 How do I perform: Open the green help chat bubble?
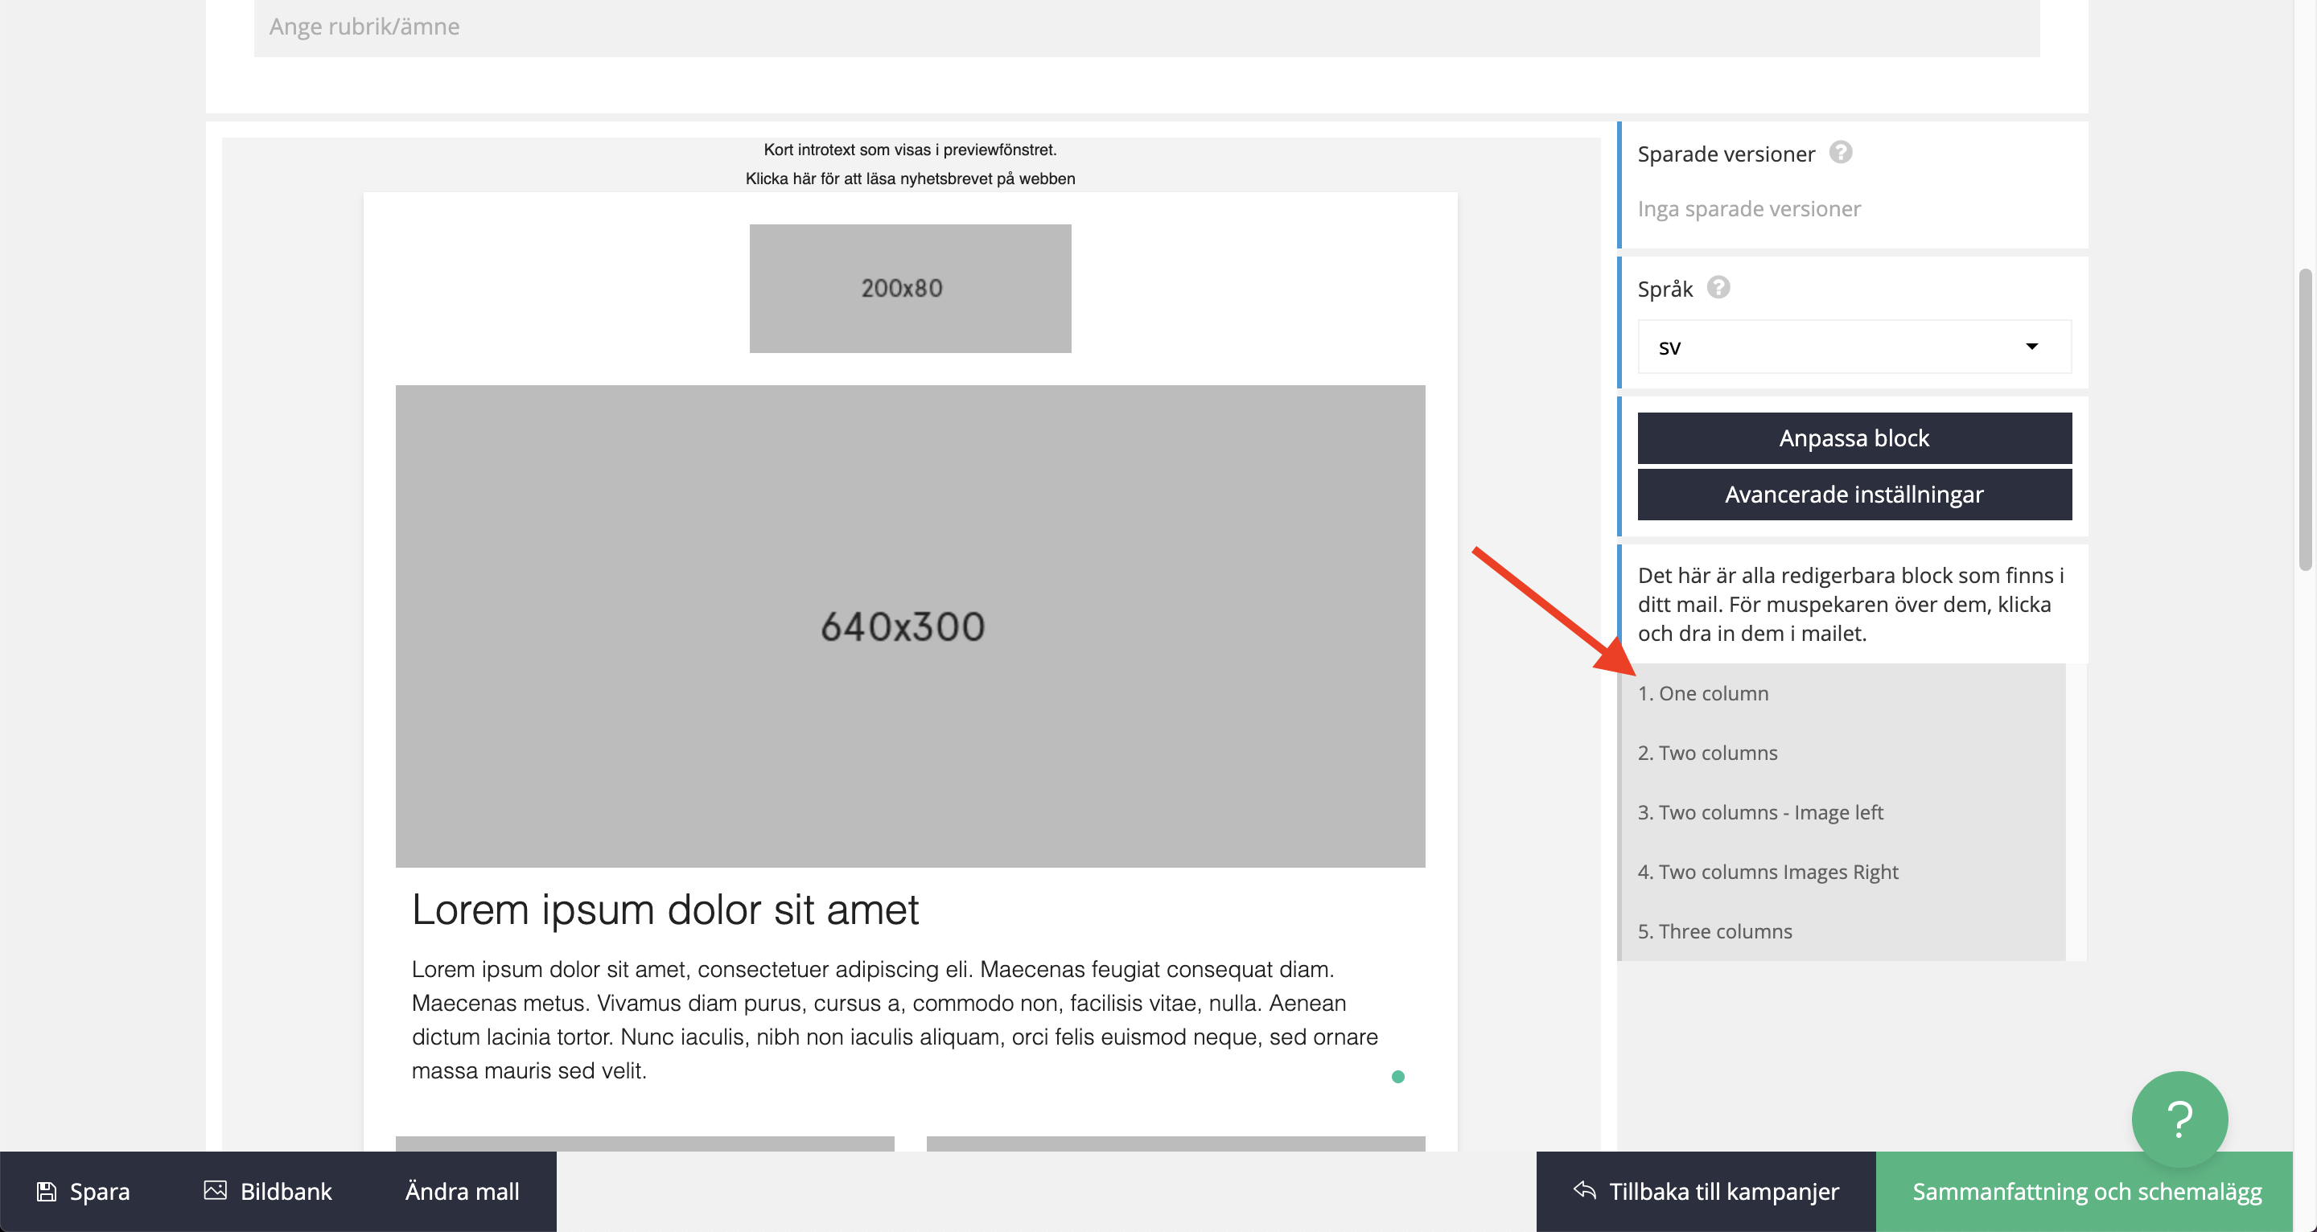(x=2179, y=1119)
